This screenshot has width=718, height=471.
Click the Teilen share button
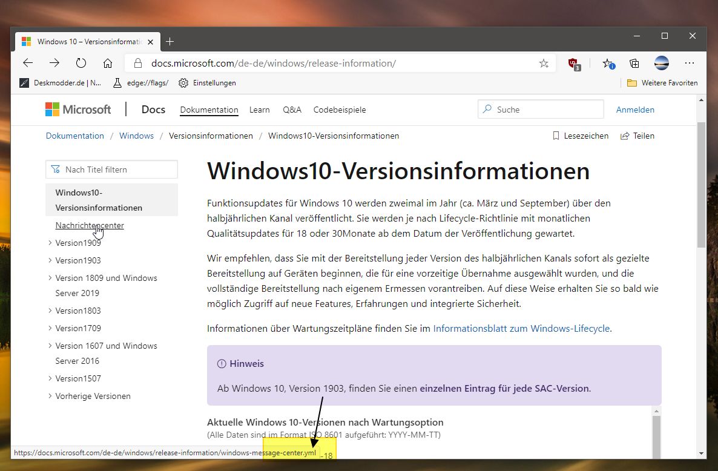(x=637, y=136)
